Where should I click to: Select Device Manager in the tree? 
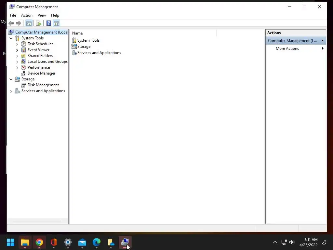[41, 73]
